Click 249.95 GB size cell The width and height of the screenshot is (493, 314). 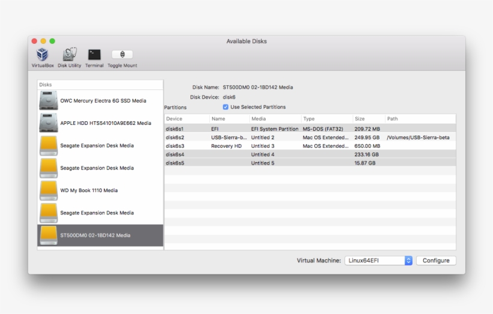pos(367,137)
